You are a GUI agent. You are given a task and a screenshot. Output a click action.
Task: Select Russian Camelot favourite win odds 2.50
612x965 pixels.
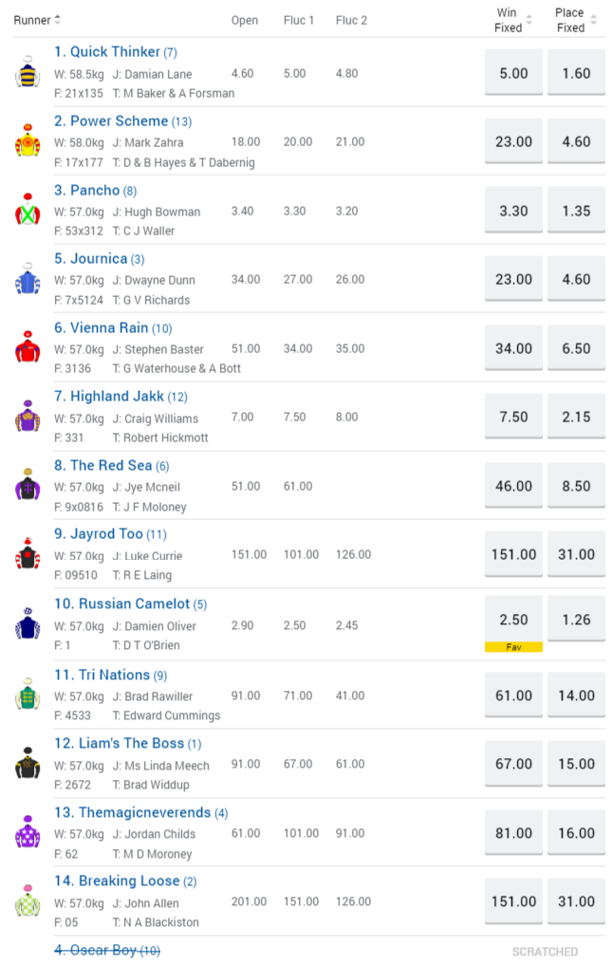pyautogui.click(x=513, y=620)
